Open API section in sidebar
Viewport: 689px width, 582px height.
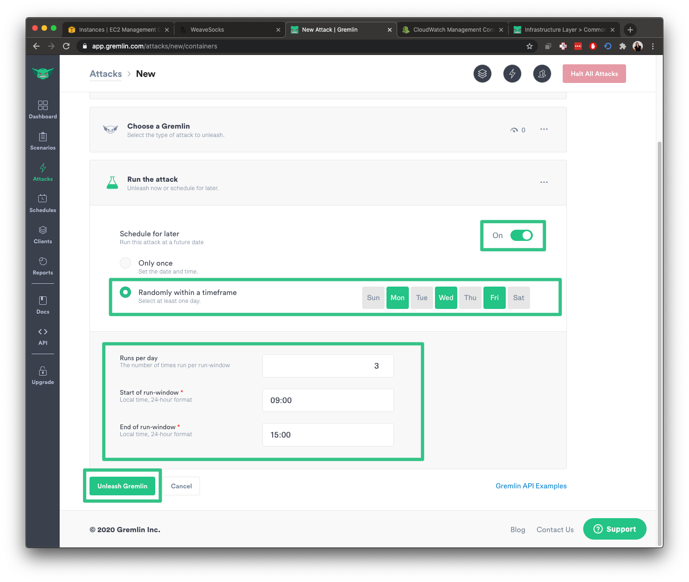pyautogui.click(x=43, y=336)
